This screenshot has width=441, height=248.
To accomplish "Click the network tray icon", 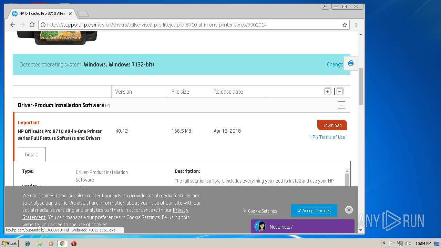I will (400, 244).
